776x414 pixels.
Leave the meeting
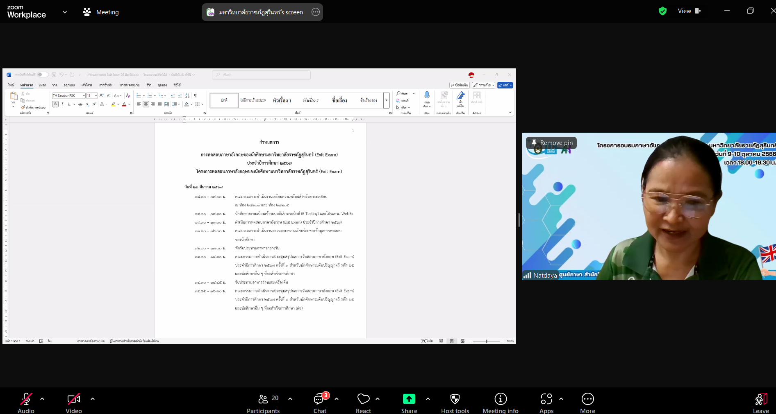761,403
